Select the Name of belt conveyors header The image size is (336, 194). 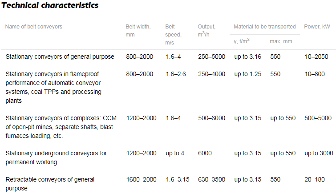click(x=34, y=27)
